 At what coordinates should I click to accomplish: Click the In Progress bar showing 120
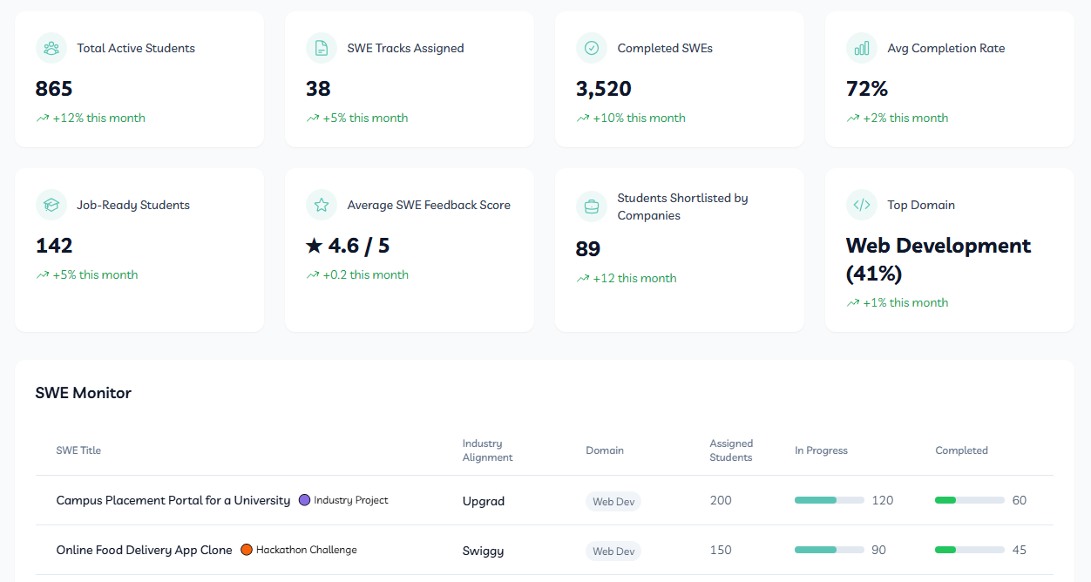[x=830, y=500]
